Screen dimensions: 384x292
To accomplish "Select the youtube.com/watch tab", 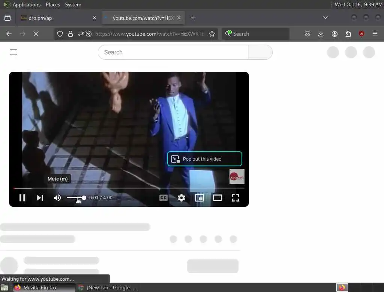I will [143, 18].
